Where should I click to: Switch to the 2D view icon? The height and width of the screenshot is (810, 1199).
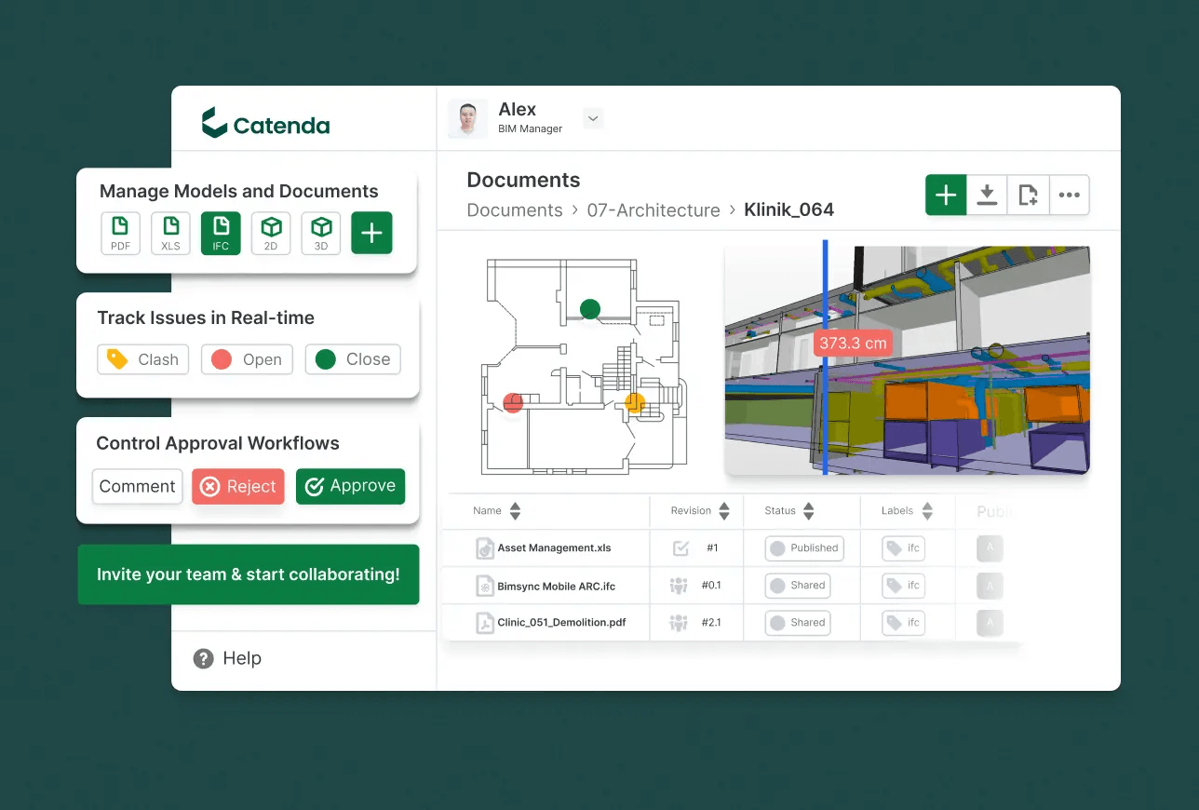tap(271, 233)
